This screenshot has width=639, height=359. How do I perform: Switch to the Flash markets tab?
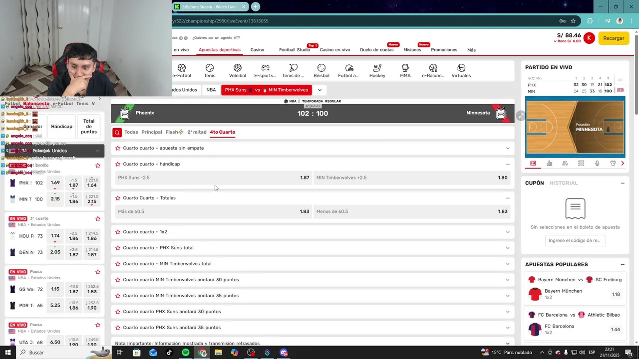(174, 132)
